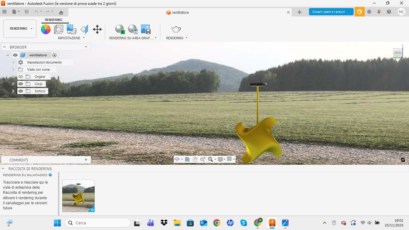The width and height of the screenshot is (409, 230).
Task: Select the Zoom tool
Action: coord(203,159)
